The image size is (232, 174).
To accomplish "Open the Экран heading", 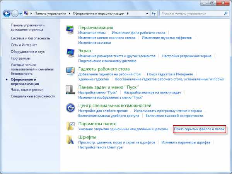I will tap(85, 51).
